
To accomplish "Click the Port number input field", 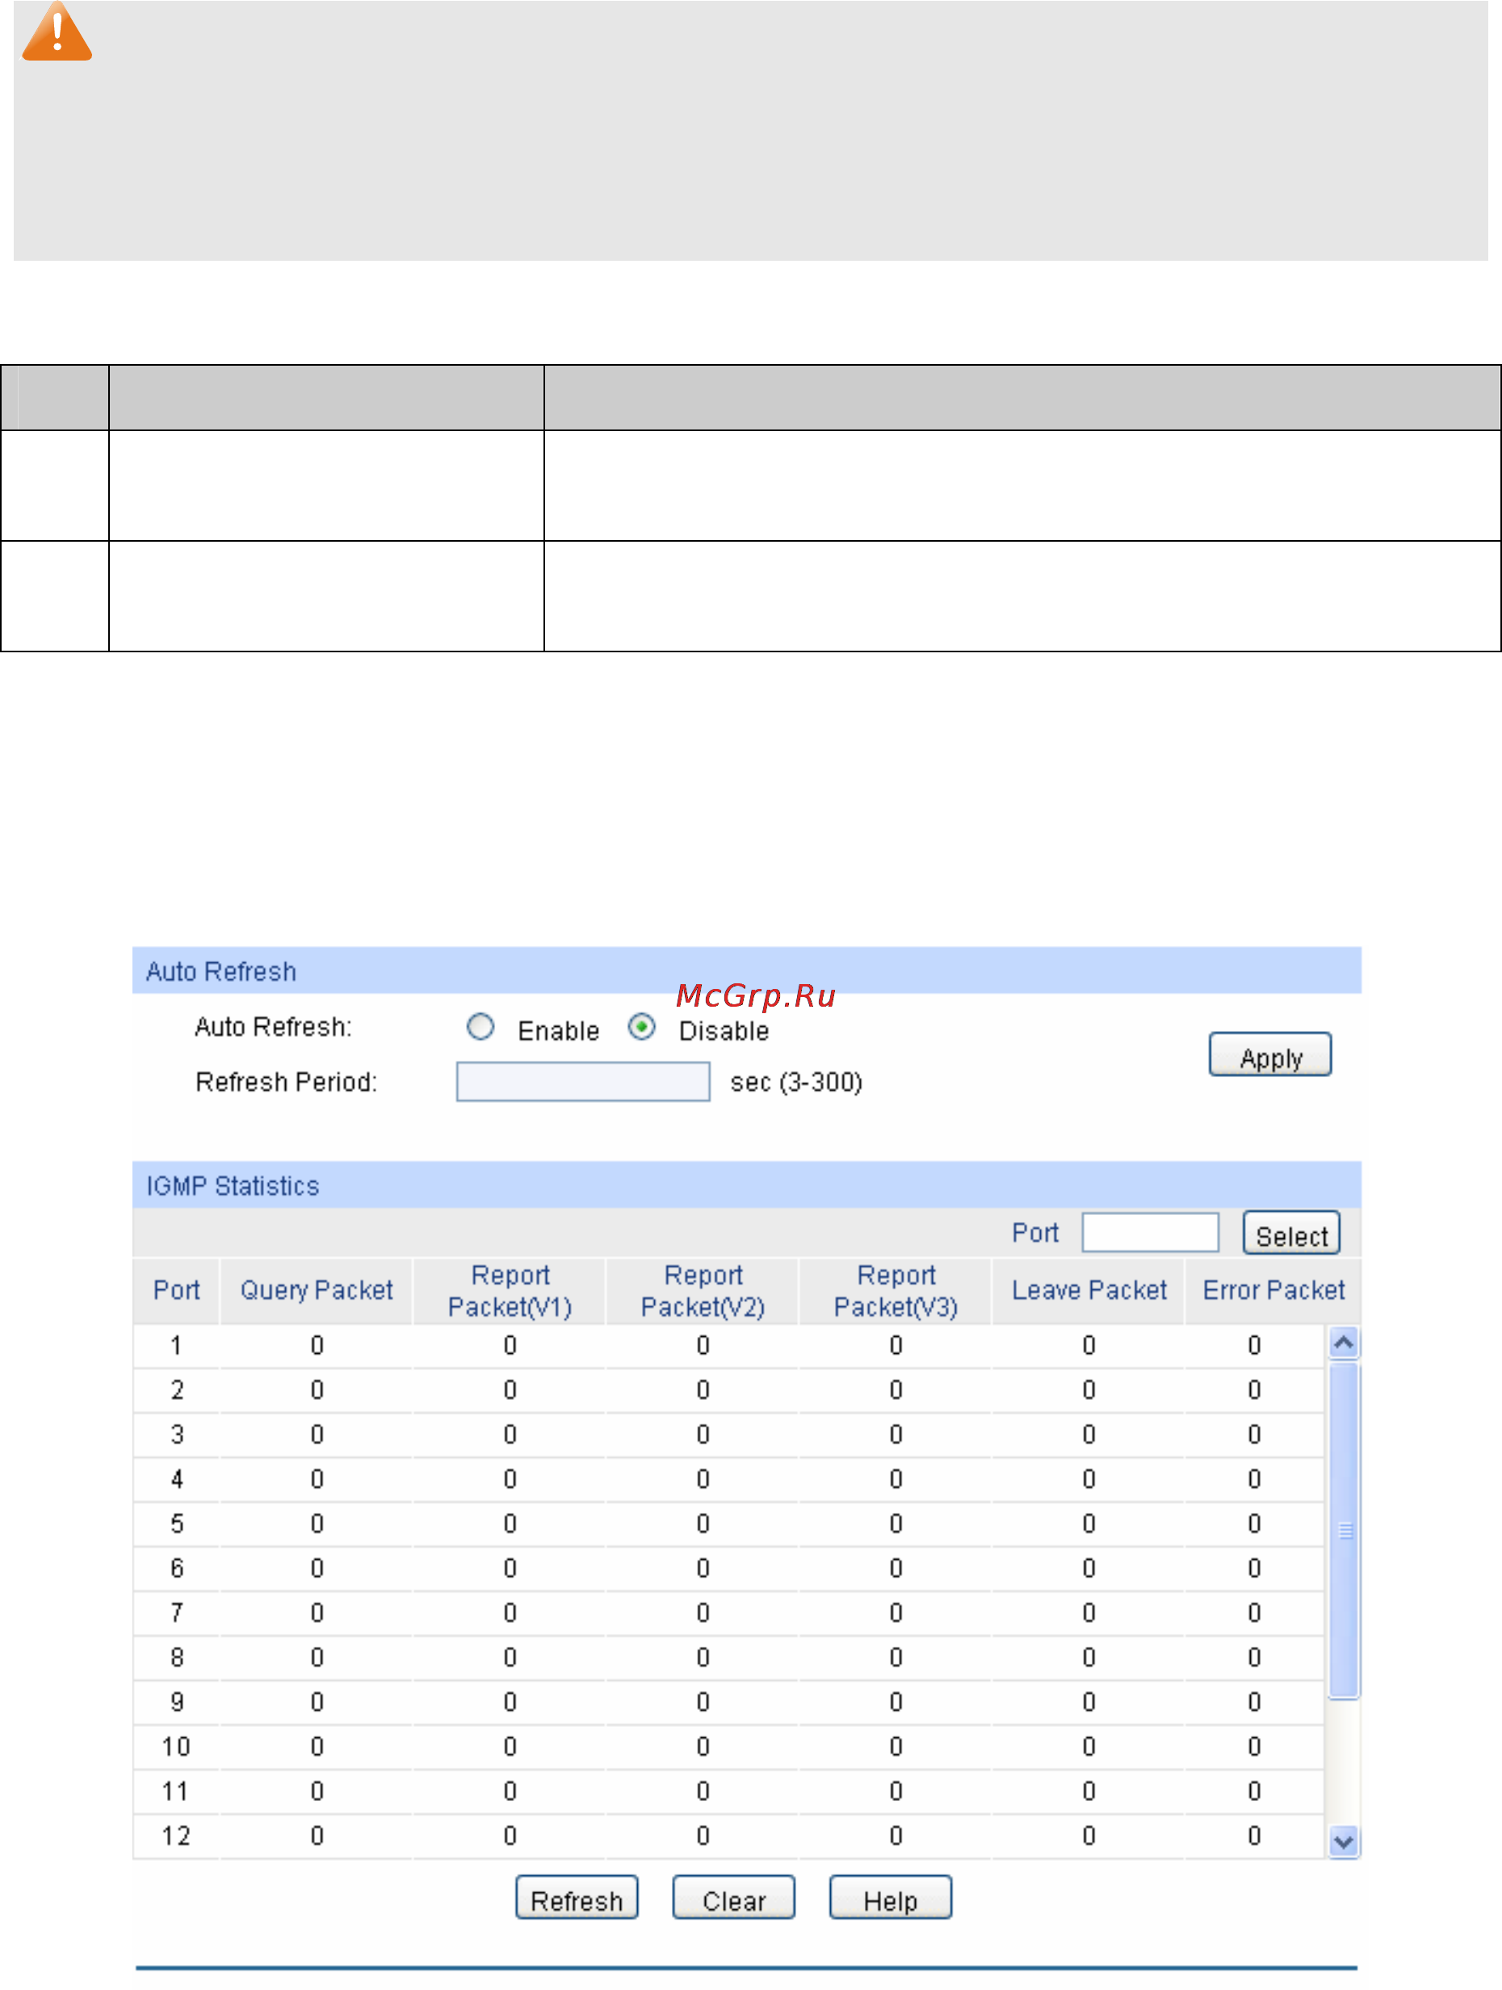I will coord(1150,1233).
